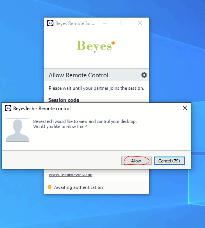Open the gear settings icon
Image resolution: width=205 pixels, height=228 pixels.
point(144,75)
